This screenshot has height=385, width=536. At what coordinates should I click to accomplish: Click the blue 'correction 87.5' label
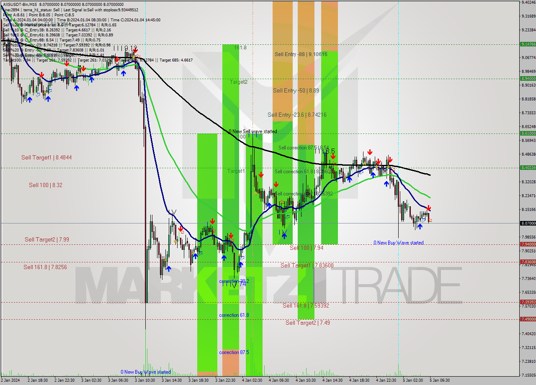pos(234,352)
